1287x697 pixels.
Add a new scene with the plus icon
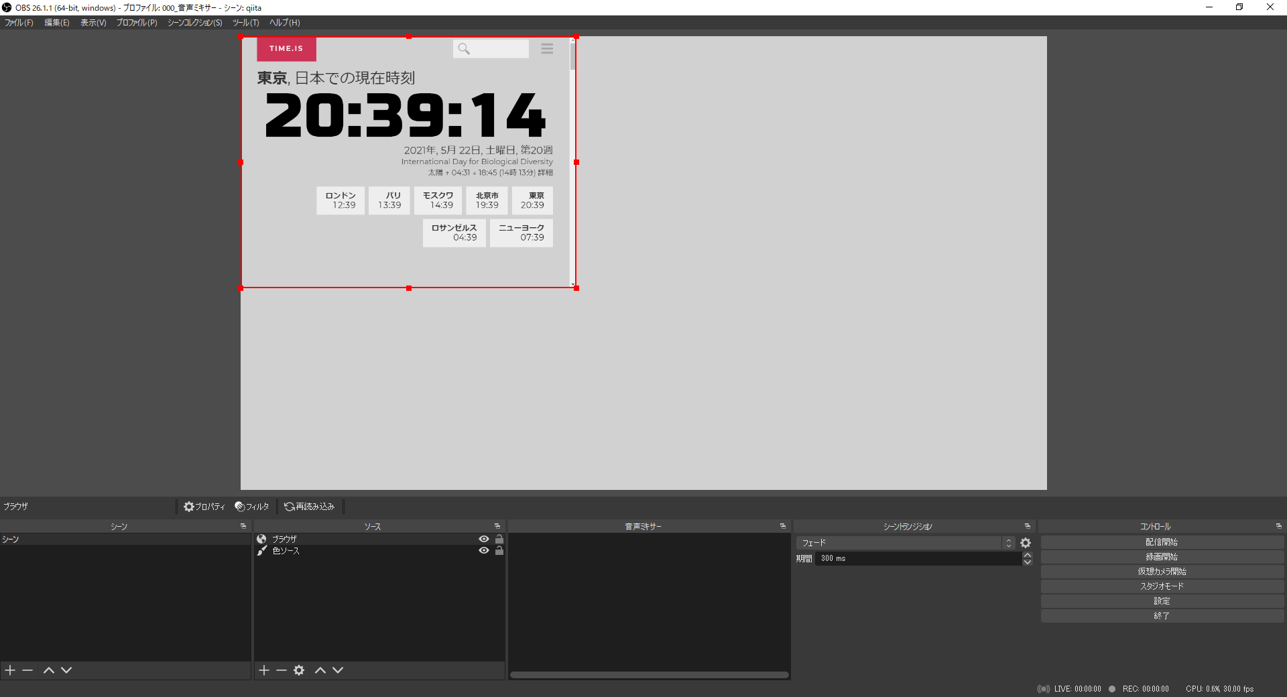click(9, 670)
